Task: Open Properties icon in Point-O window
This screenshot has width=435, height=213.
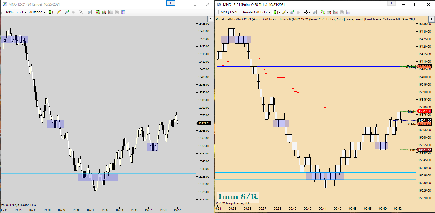Action: (348, 12)
